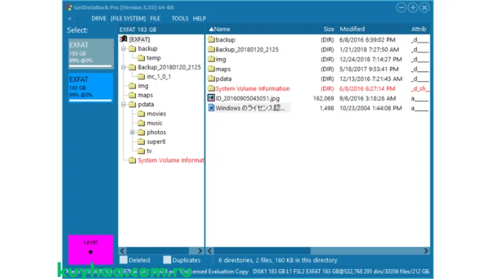Sort the list by Modified column
Image resolution: width=496 pixels, height=279 pixels.
click(x=352, y=29)
